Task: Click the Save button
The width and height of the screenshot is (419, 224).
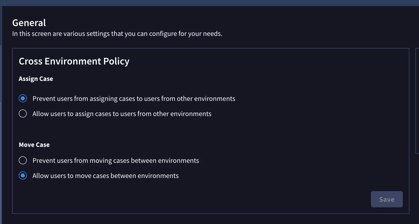Action: point(387,199)
